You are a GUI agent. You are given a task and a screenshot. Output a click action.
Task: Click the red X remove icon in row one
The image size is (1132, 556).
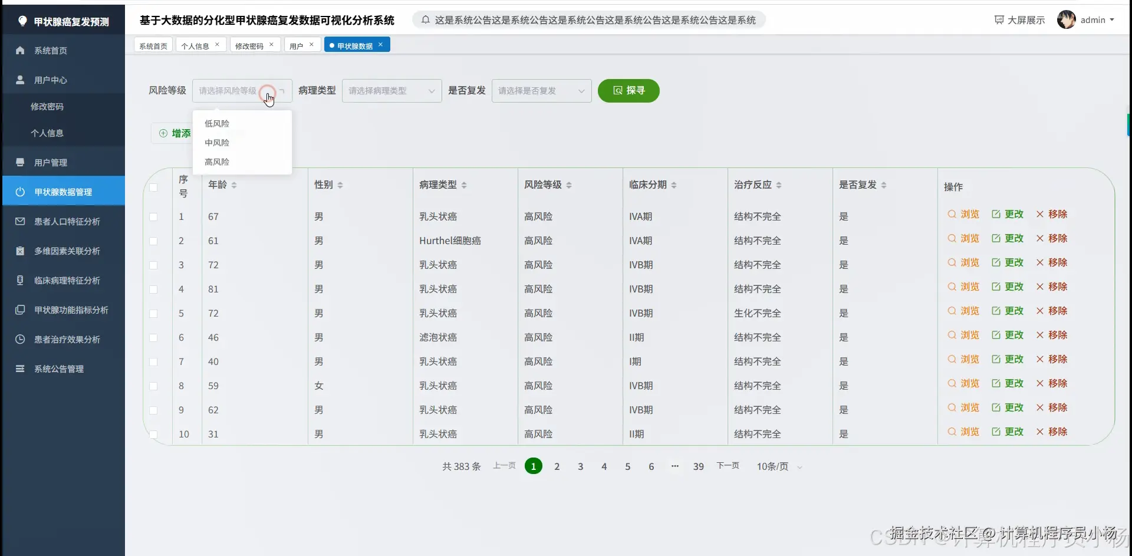click(x=1039, y=215)
